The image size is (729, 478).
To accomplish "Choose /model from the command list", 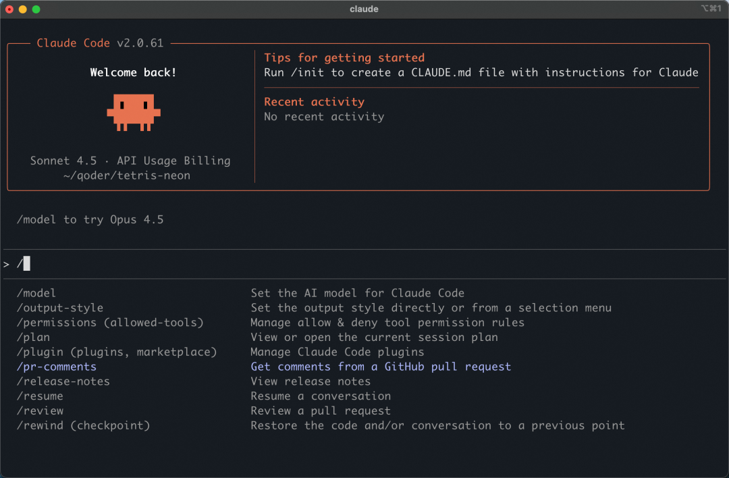I will click(x=36, y=293).
